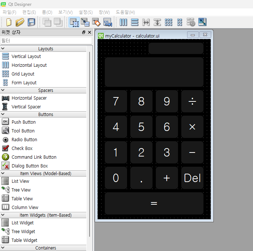
Task: Click the New form toolbar icon
Action: point(9,22)
